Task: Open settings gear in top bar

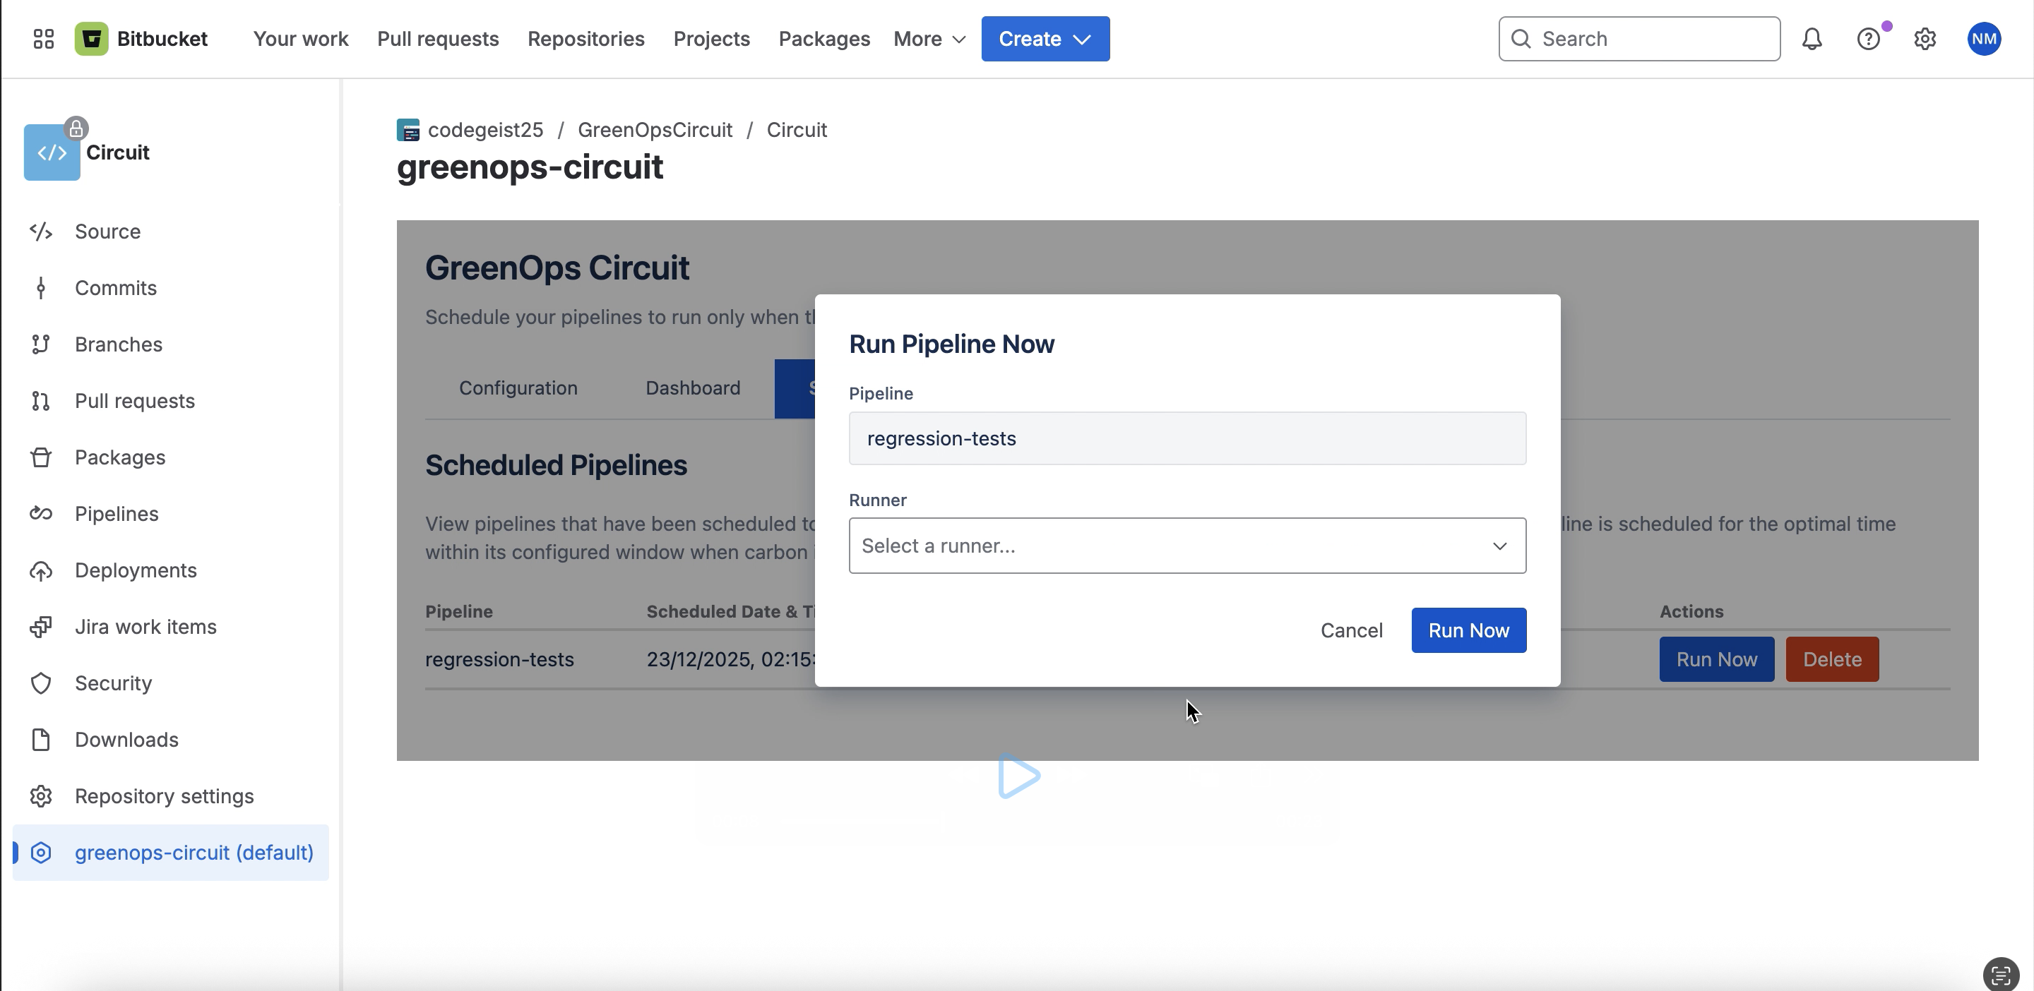Action: click(x=1925, y=39)
